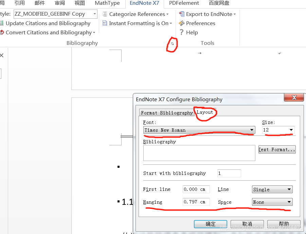Click the Bibliography title text box
The height and width of the screenshot is (234, 306).
(199, 153)
